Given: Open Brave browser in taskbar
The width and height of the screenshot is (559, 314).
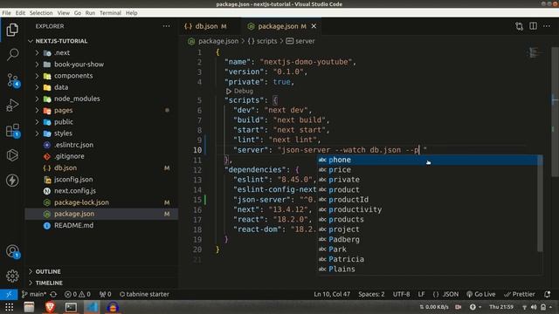Looking at the screenshot, I should click(50, 307).
